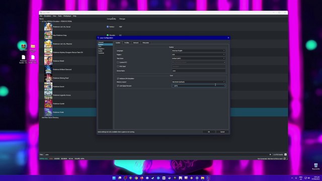Toggle Multicore CPU Emulation checkbox

[118, 78]
